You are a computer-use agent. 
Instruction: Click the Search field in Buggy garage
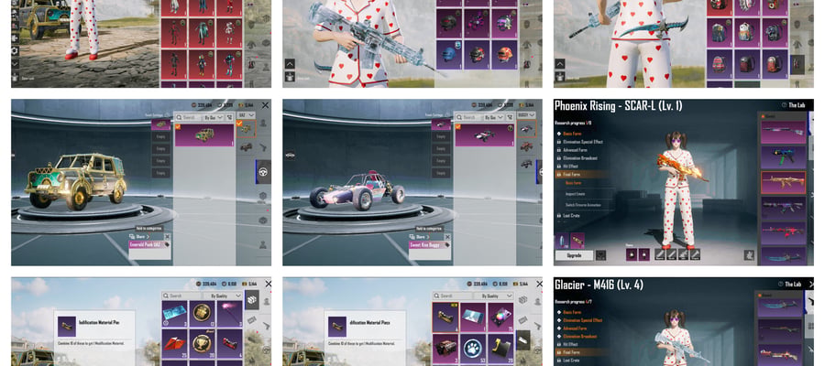[x=467, y=118]
